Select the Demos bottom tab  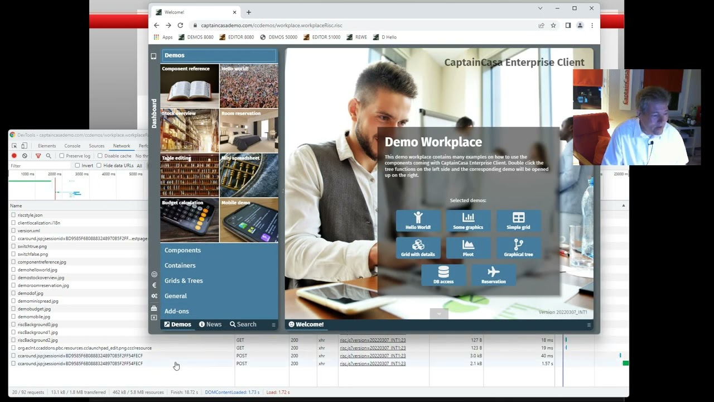[x=177, y=324]
